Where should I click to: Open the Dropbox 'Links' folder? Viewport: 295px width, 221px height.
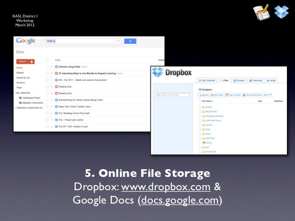pos(208,129)
